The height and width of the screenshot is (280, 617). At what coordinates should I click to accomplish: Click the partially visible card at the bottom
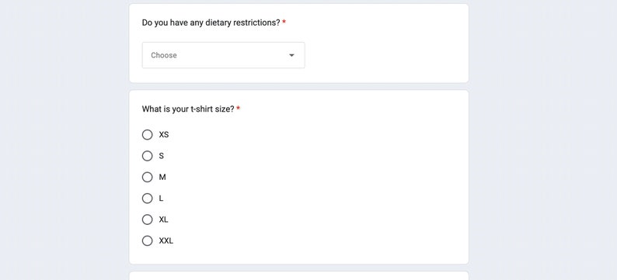coord(299,275)
